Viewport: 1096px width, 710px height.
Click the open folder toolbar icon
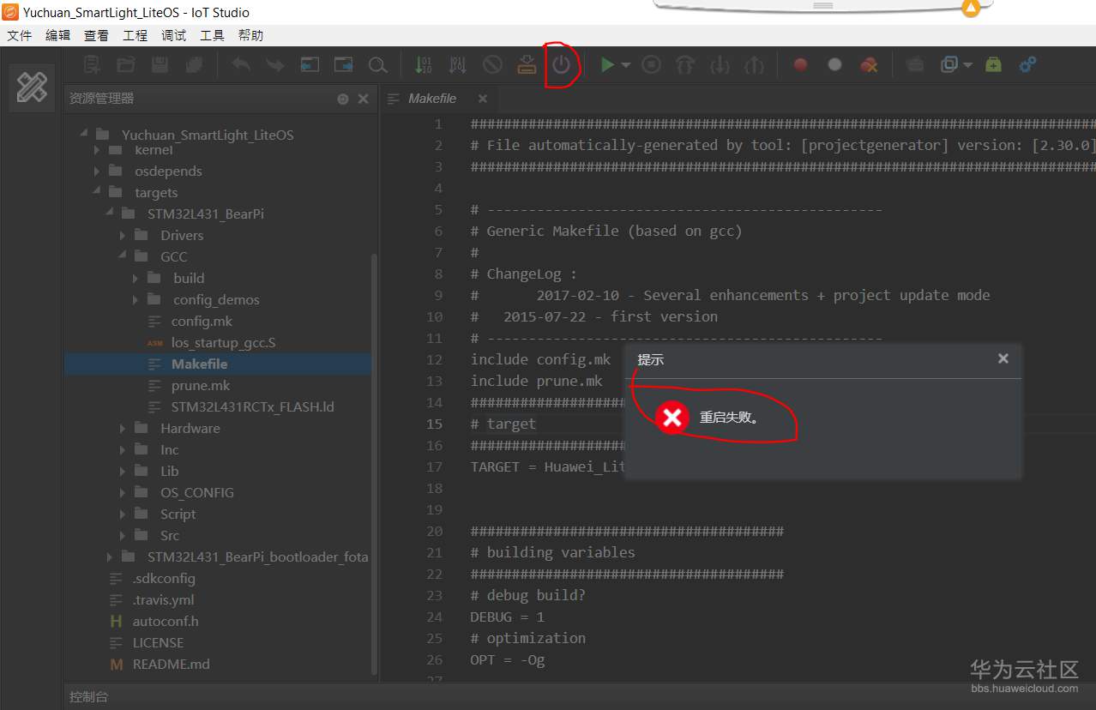point(126,64)
